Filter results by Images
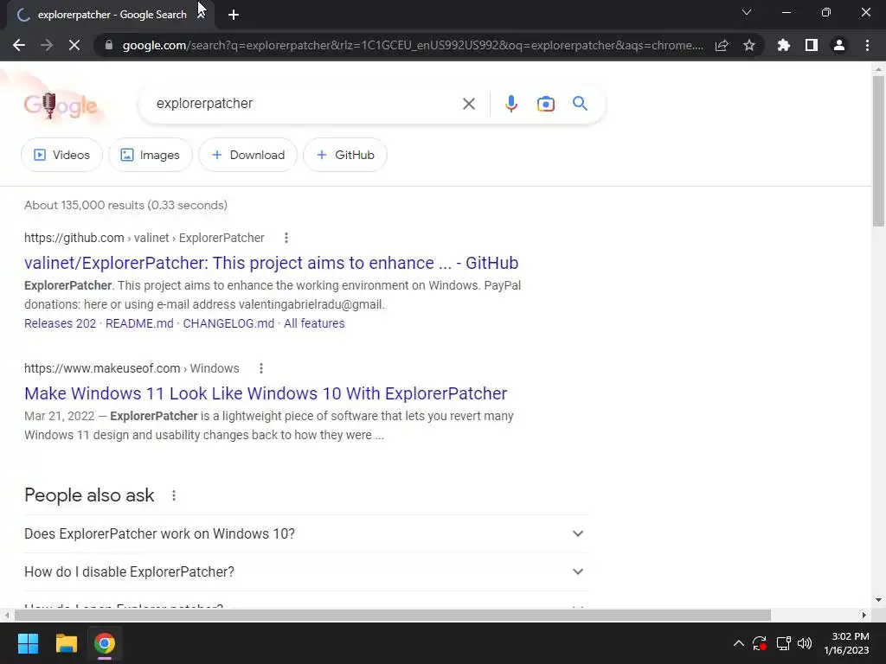The width and height of the screenshot is (886, 664). pyautogui.click(x=151, y=155)
